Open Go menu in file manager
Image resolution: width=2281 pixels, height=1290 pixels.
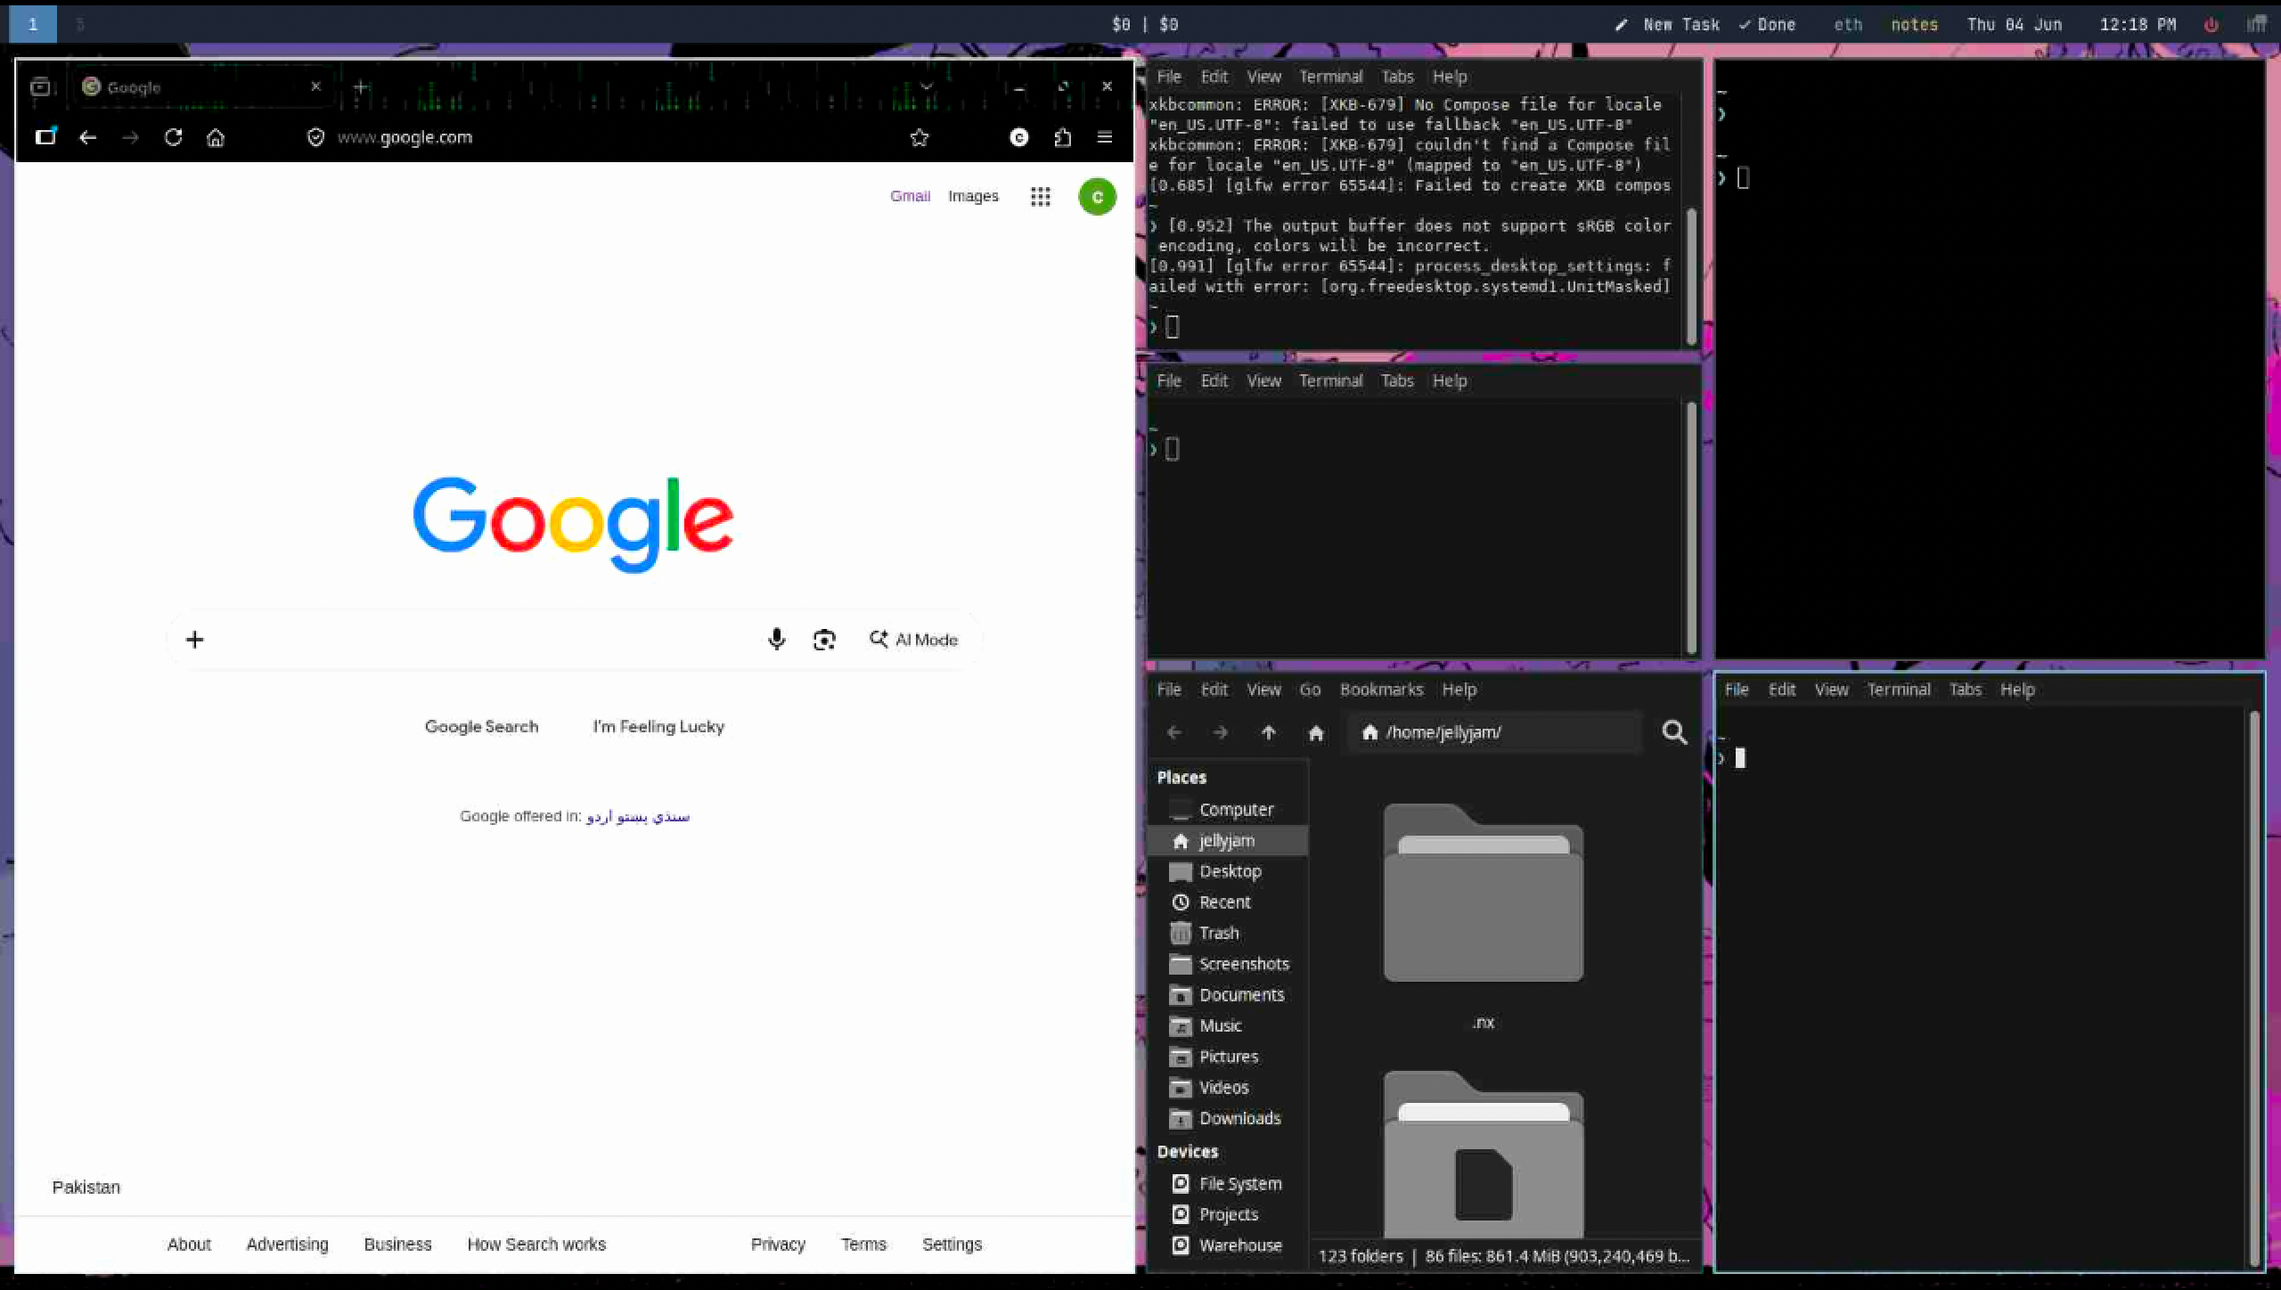(x=1310, y=690)
